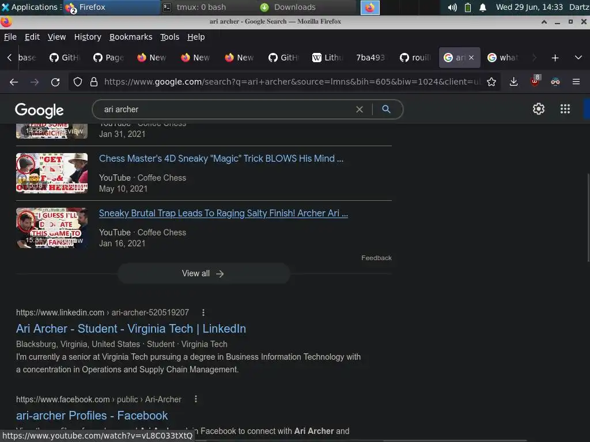Close the 'ari' Google tab
Viewport: 590px width, 442px height.
point(471,58)
